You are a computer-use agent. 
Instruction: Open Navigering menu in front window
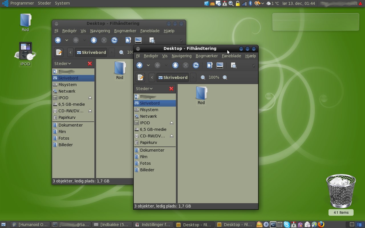click(182, 56)
